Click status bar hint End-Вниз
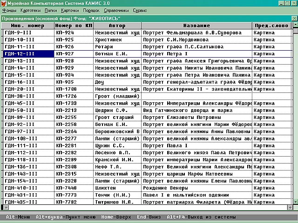This screenshot has height=223, width=298. 149,217
